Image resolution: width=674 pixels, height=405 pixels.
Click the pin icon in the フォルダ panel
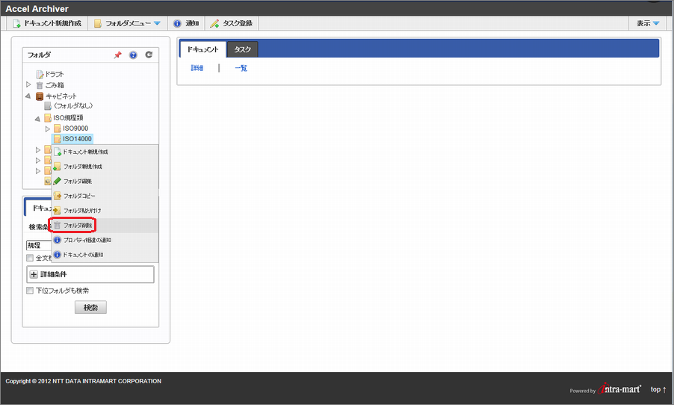[x=117, y=55]
